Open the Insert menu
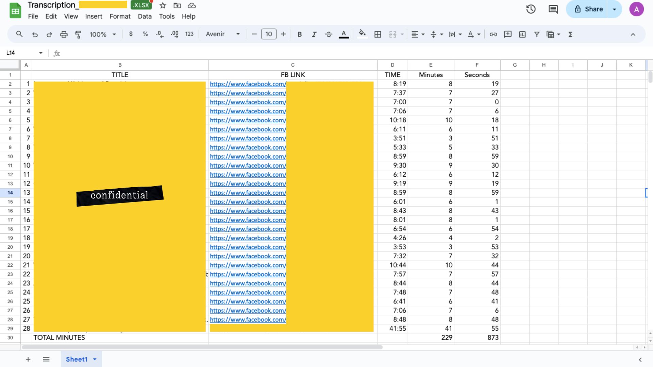 94,16
